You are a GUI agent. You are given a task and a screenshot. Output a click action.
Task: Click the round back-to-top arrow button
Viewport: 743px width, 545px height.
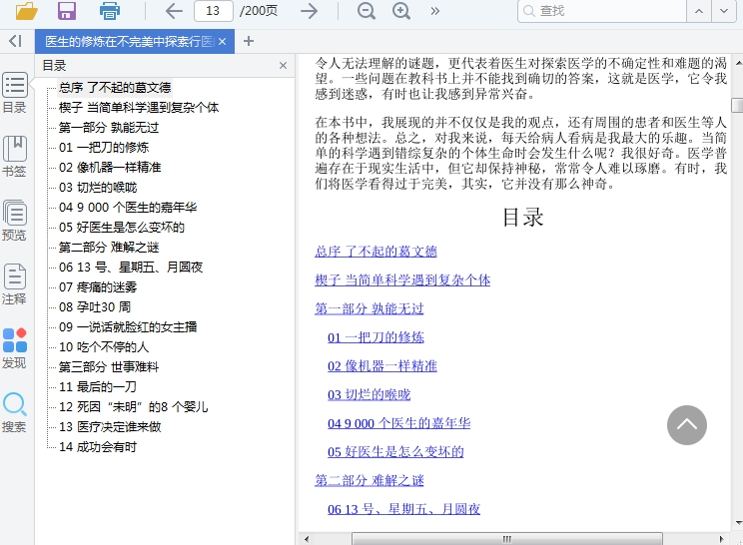pyautogui.click(x=687, y=425)
